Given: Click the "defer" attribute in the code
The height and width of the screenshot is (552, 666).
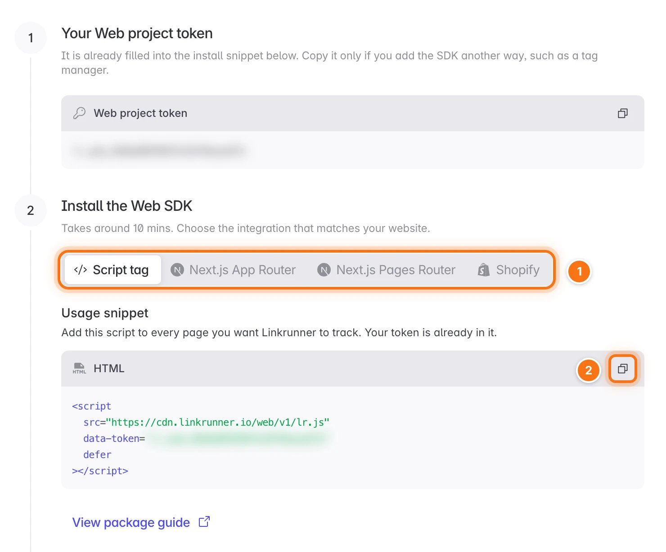Looking at the screenshot, I should coord(97,454).
